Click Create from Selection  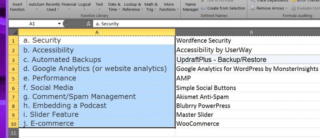coord(223,8)
